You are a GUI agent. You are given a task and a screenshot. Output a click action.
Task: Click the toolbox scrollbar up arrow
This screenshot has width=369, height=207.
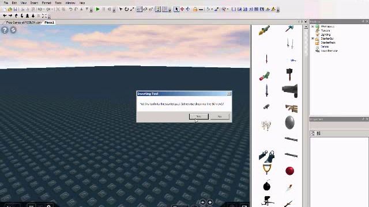(x=306, y=27)
